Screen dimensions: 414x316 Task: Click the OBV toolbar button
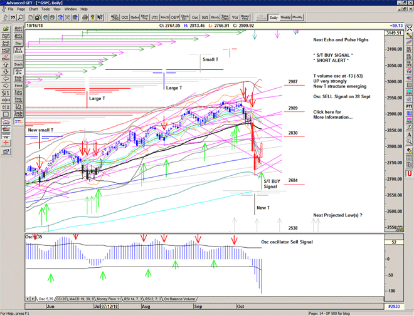click(175, 18)
